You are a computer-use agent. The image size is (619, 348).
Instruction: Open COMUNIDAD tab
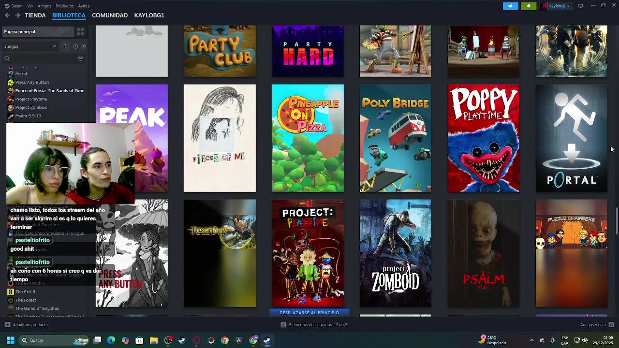110,15
